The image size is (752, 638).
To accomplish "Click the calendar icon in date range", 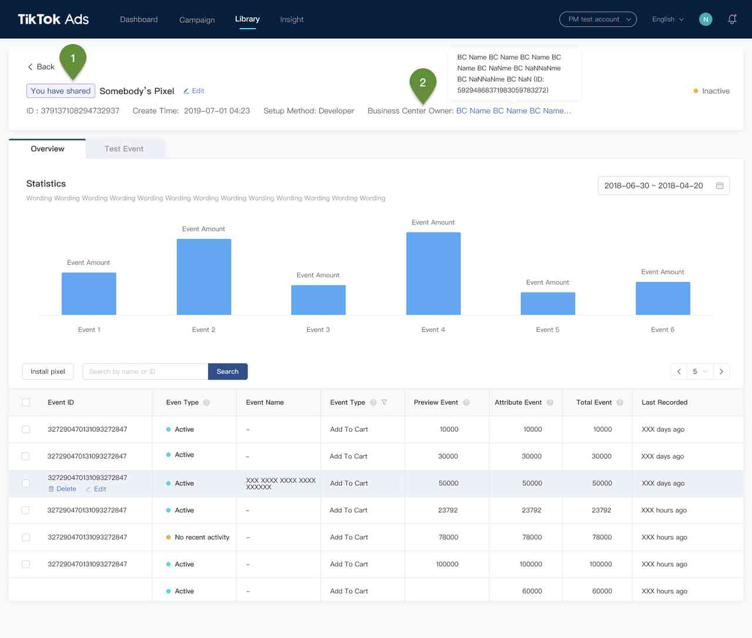I will [720, 186].
